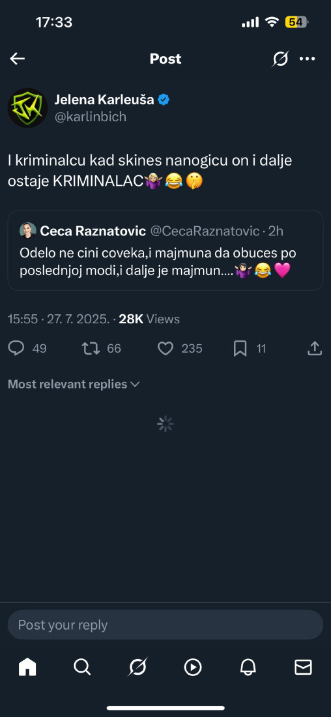The width and height of the screenshot is (331, 717).
Task: Collapse the view with the back arrow
Action: pos(17,58)
